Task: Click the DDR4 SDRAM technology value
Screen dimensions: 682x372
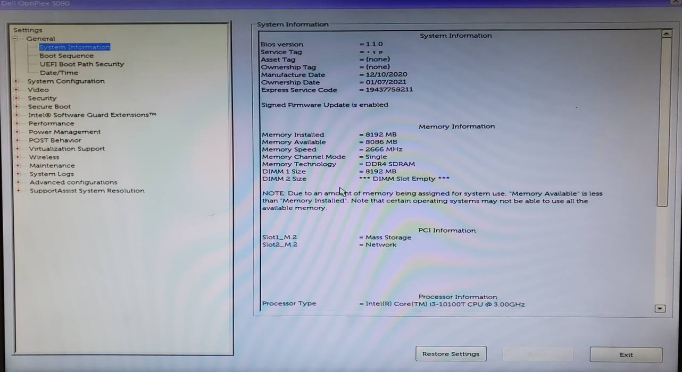Action: pos(390,164)
